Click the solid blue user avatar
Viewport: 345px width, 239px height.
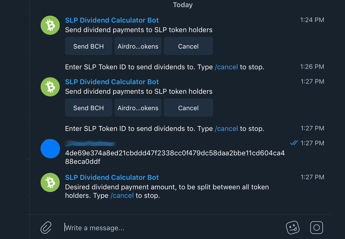pos(50,148)
